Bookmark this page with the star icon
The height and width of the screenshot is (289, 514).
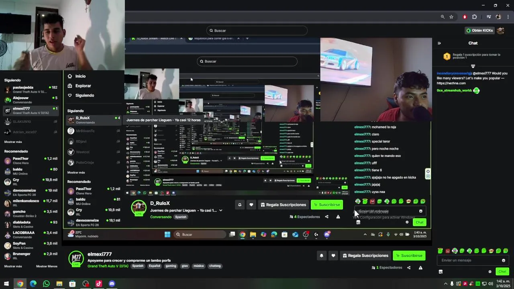pos(451,17)
